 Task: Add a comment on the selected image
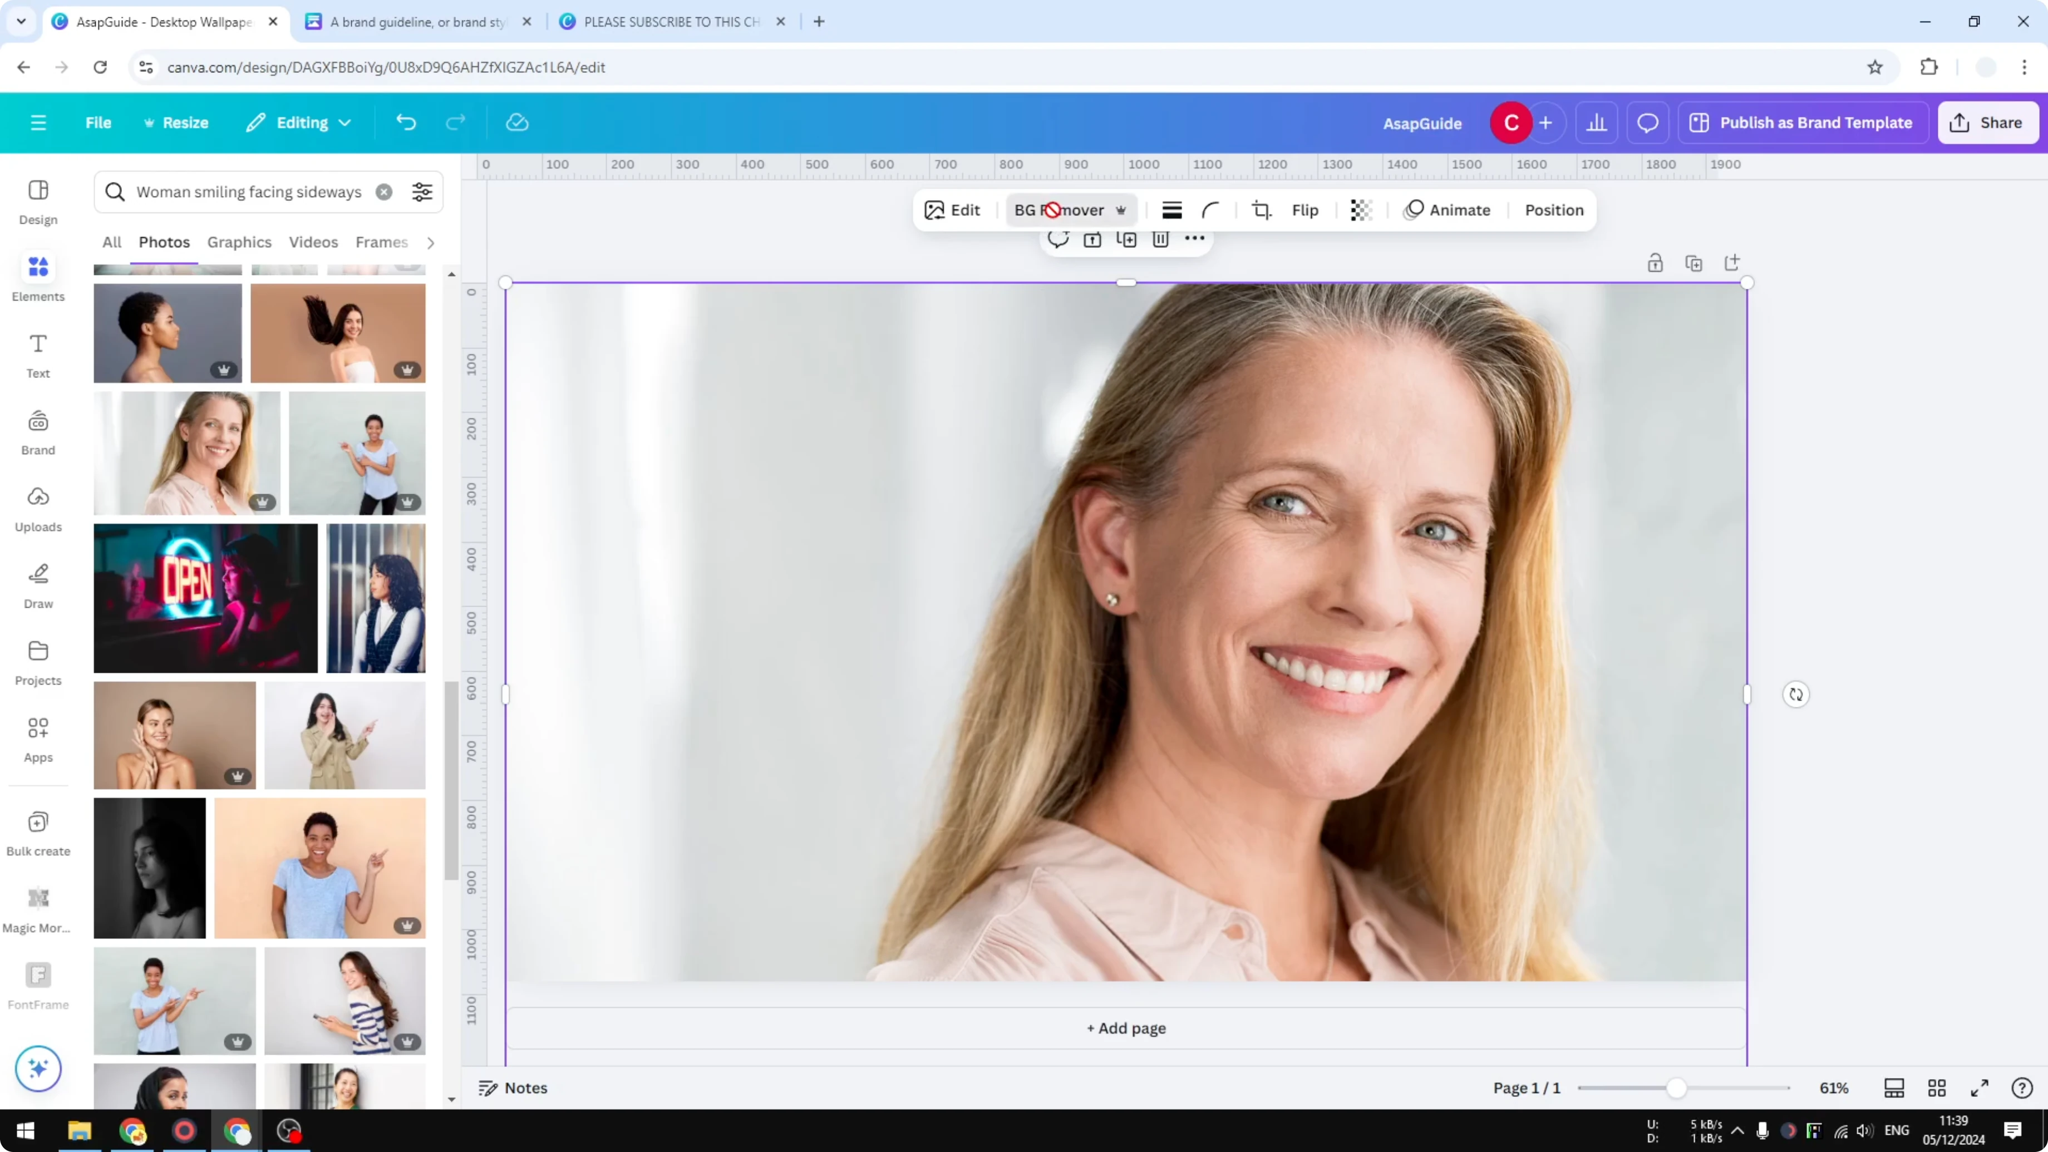click(x=1058, y=239)
